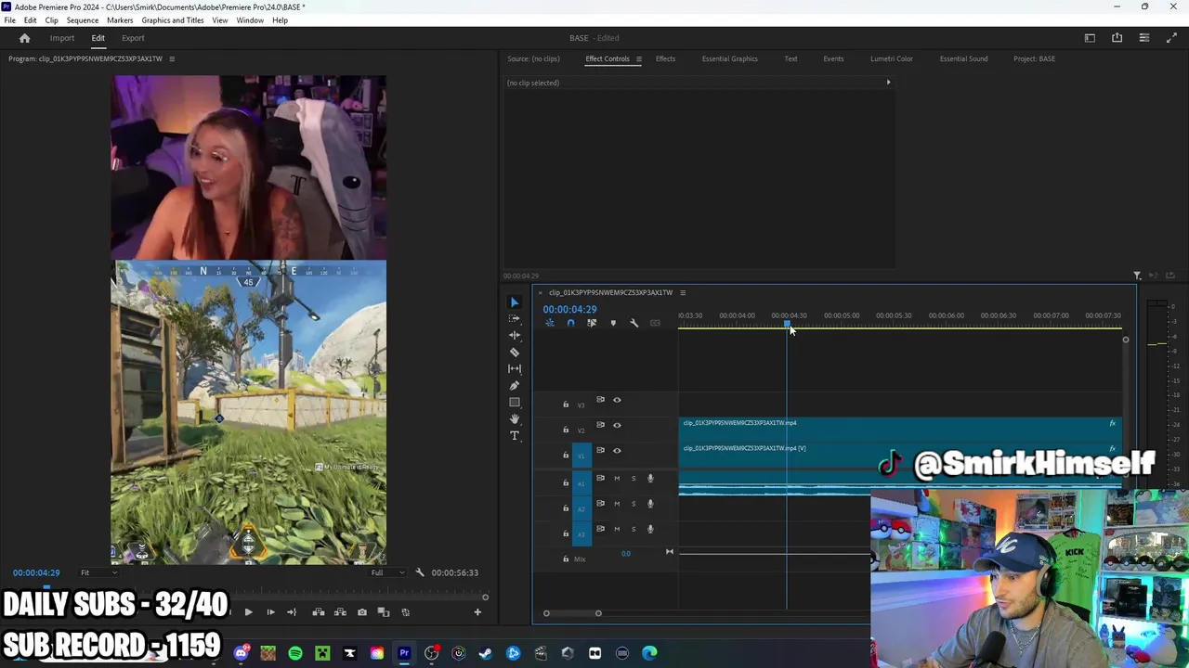Screen dimensions: 1189x668
Task: Open Timeline Display Settings wrench
Action: point(634,323)
